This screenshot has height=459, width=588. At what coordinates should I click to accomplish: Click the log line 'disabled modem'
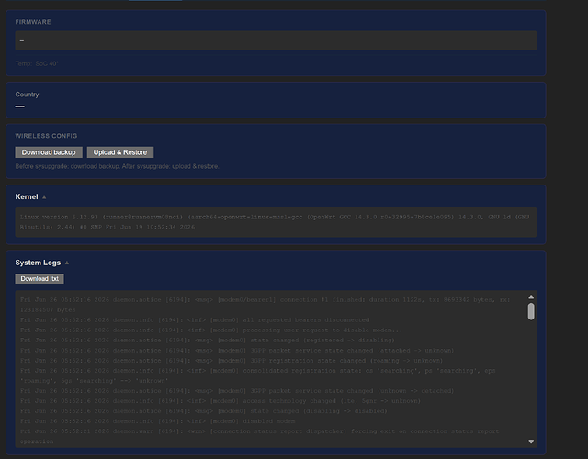point(157,421)
